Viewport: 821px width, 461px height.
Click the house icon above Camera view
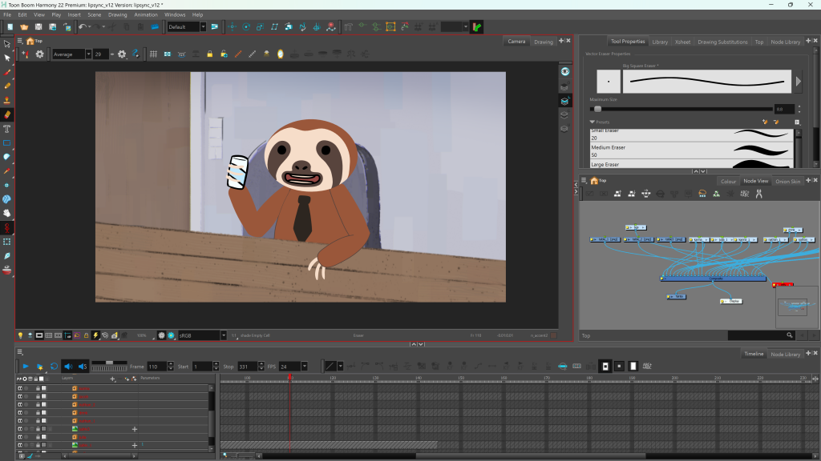coord(30,41)
